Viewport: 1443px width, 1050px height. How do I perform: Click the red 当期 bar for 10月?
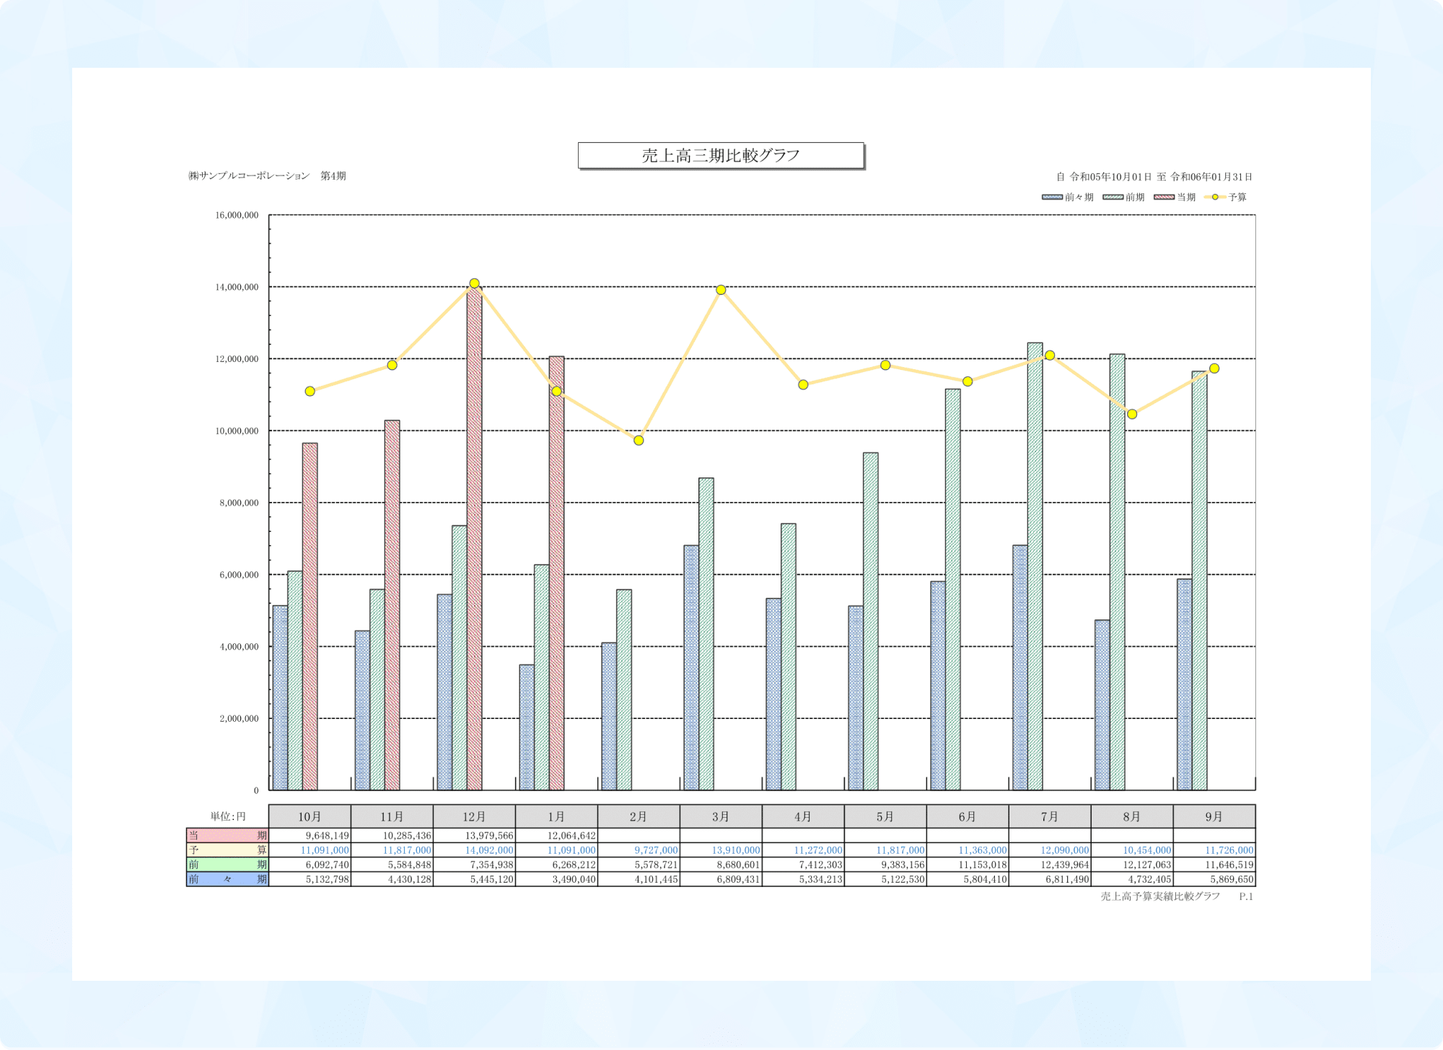click(x=310, y=617)
